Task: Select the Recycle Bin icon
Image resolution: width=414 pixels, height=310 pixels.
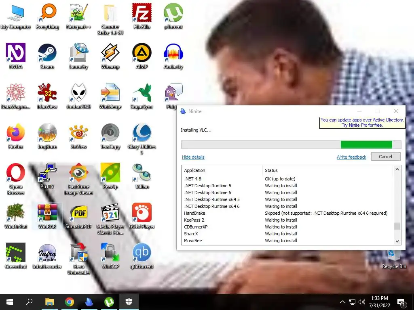Action: pos(394,260)
